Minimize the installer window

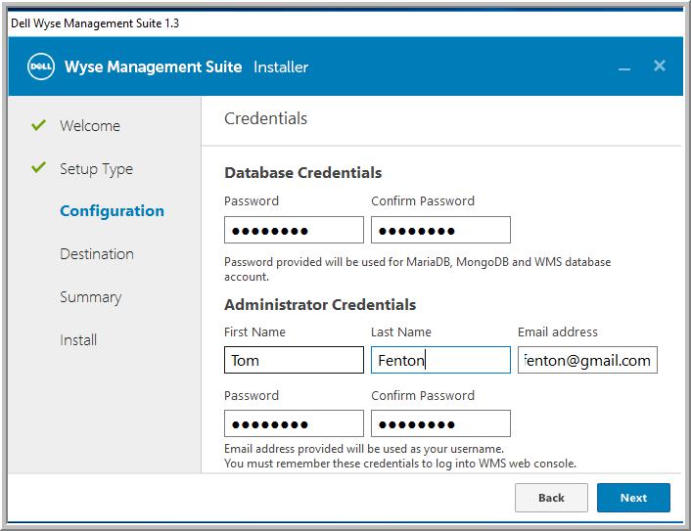coord(624,68)
